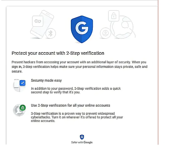Click the phone checkmark icon beside Security made easy

click(19, 86)
